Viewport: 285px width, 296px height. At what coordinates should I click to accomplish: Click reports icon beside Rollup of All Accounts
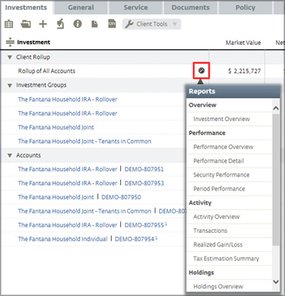pyautogui.click(x=202, y=70)
